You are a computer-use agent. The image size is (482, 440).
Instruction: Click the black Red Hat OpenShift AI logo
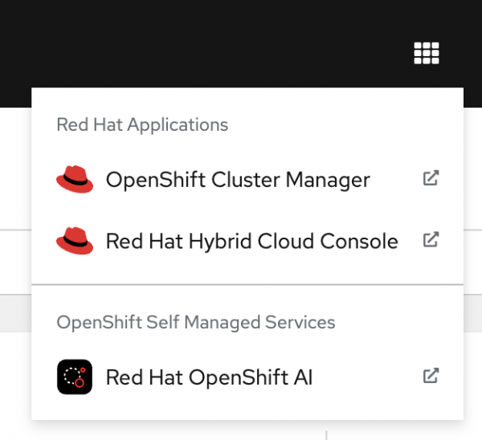coord(75,377)
